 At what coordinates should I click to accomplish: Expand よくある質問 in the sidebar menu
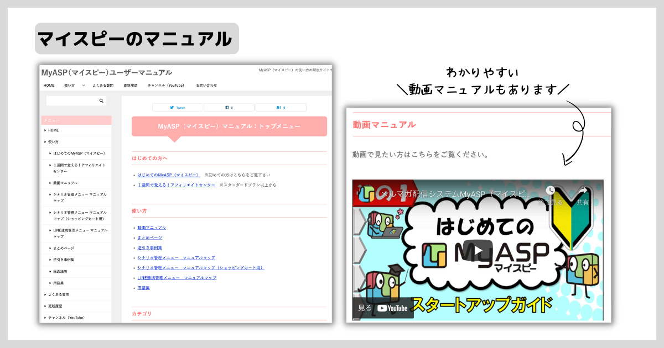pos(58,294)
